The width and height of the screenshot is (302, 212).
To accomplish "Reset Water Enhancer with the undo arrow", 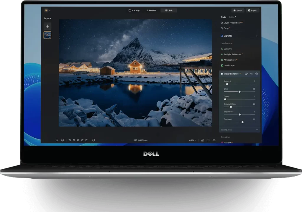I will click(x=252, y=74).
